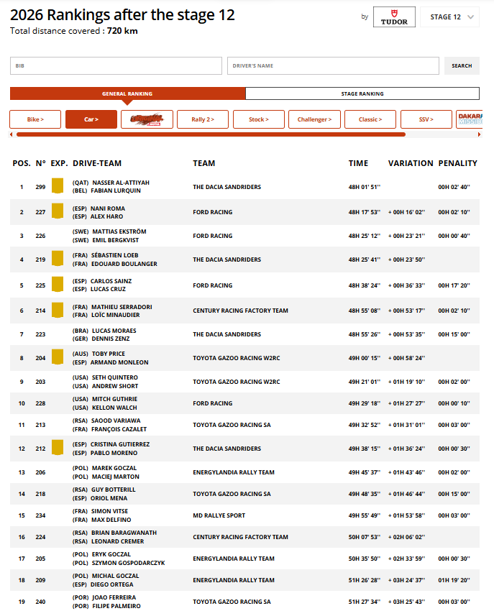This screenshot has height=611, width=494.
Task: Open driver Lucas Moraes
Action: point(114,331)
